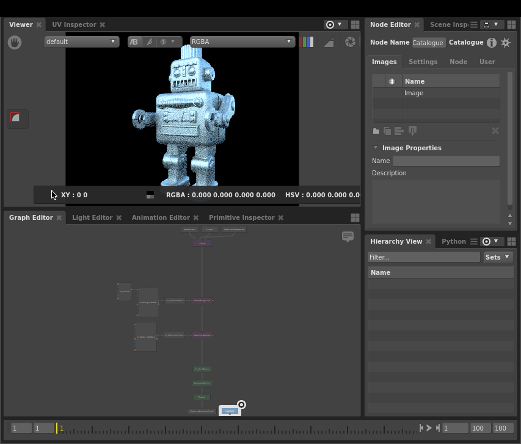The height and width of the screenshot is (444, 521).
Task: Open the Node Editor tab list menu icon
Action: [474, 24]
